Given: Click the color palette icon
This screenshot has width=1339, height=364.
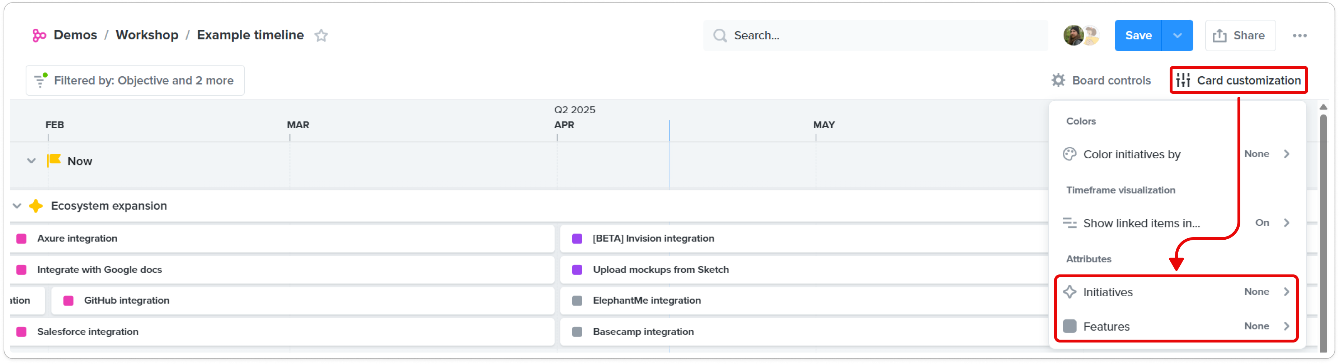Looking at the screenshot, I should (x=1069, y=154).
